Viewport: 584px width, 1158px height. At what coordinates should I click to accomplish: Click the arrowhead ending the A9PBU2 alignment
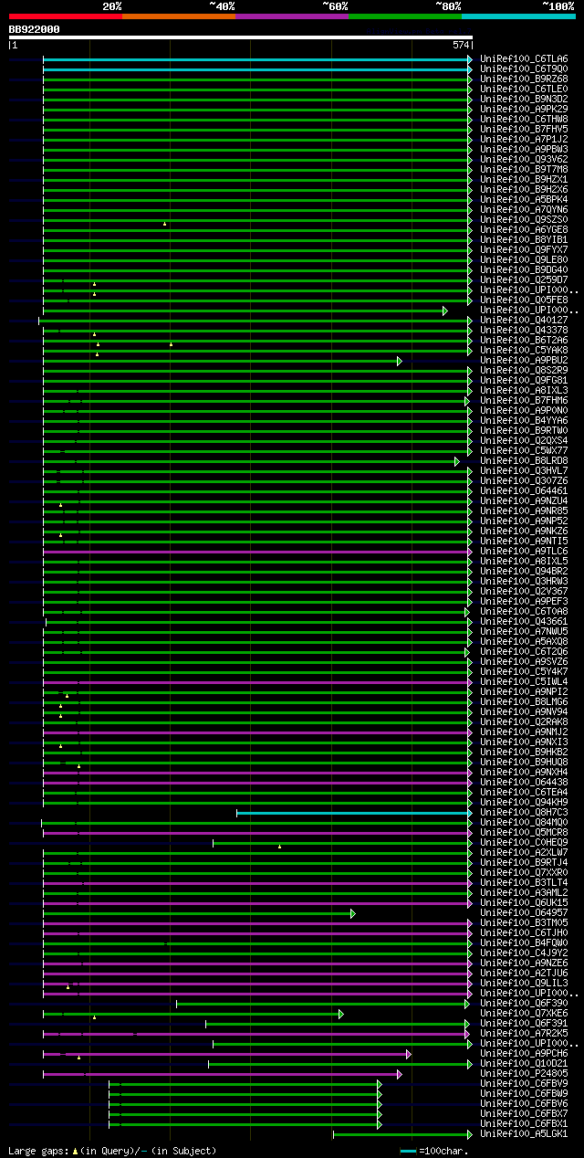coord(400,361)
